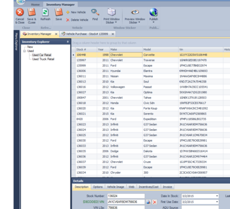Click the Dodge Dakota row

151,151
